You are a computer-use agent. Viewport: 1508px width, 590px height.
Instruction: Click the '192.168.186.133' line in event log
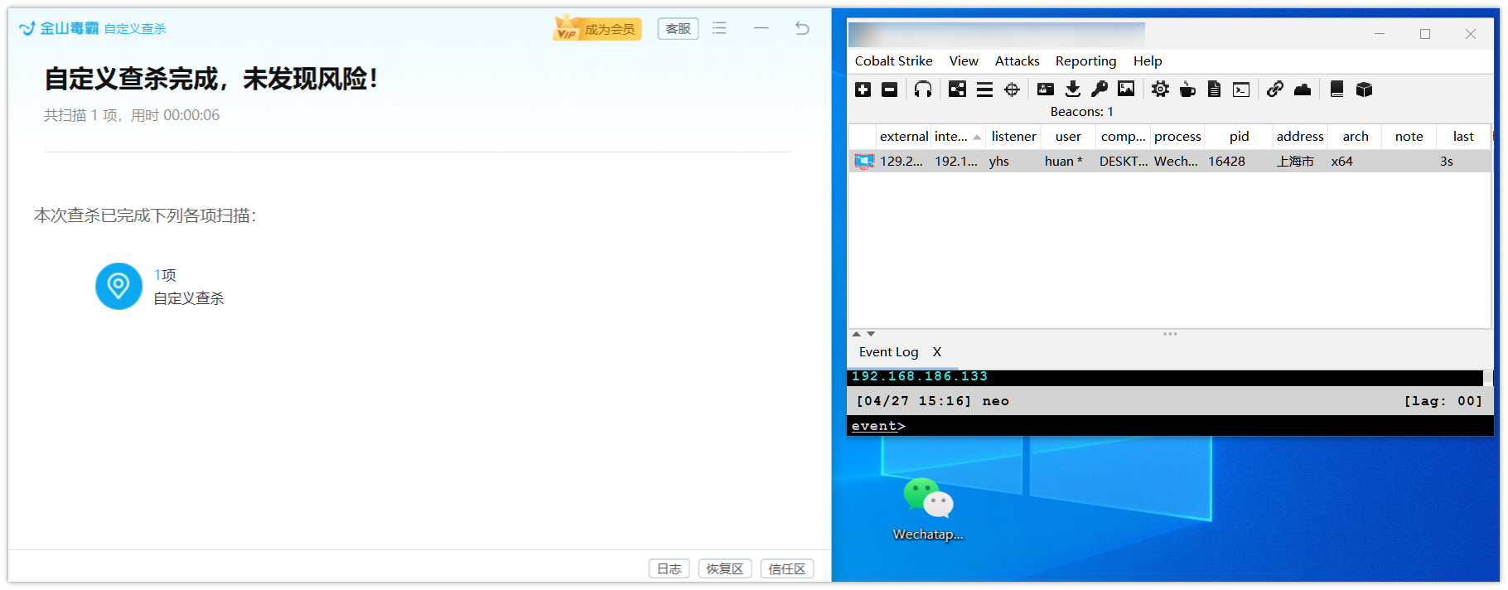pyautogui.click(x=920, y=376)
